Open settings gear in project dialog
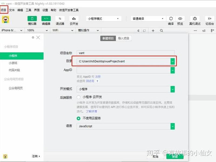The image size is (216, 162). tap(33, 37)
